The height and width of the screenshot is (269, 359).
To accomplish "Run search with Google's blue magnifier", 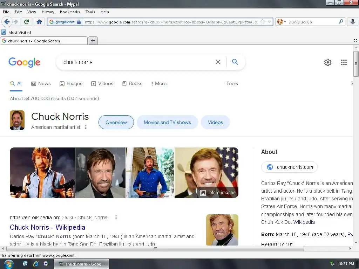I will tap(235, 62).
